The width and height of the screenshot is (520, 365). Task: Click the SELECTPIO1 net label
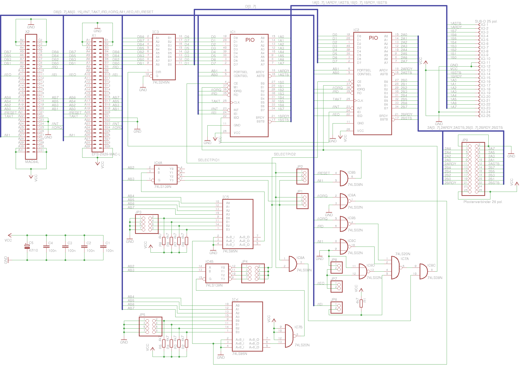[209, 160]
